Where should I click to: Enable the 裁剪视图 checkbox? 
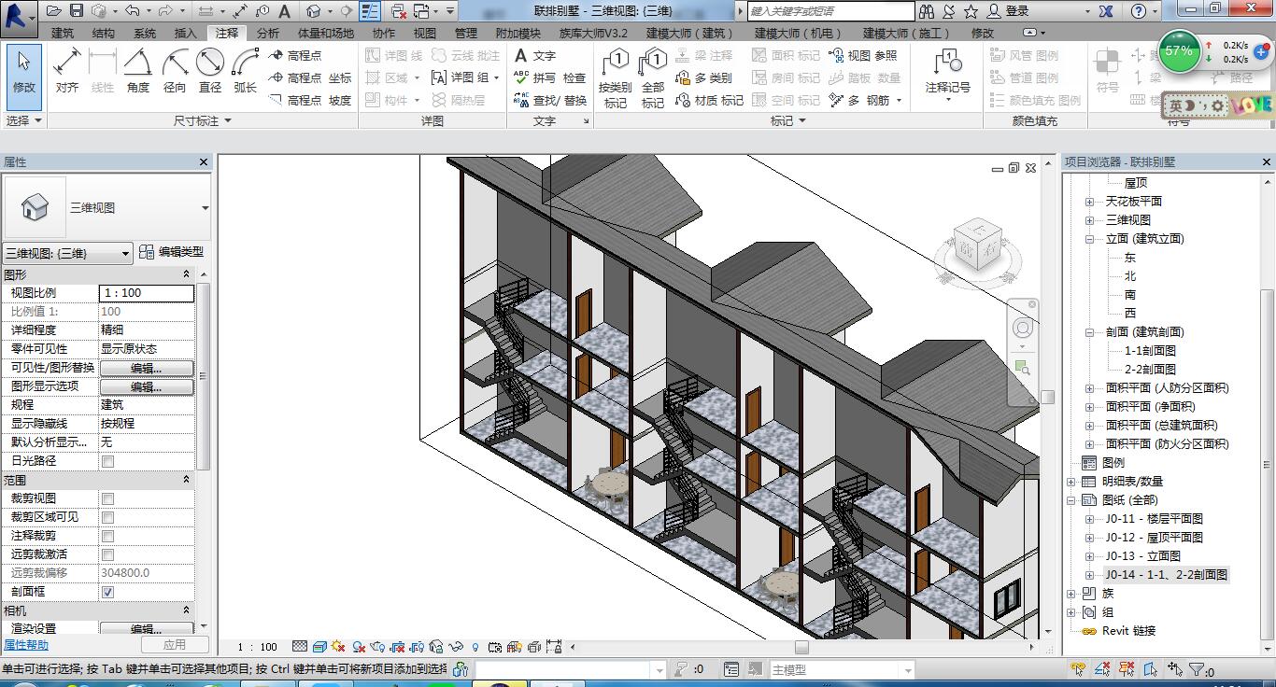coord(108,498)
